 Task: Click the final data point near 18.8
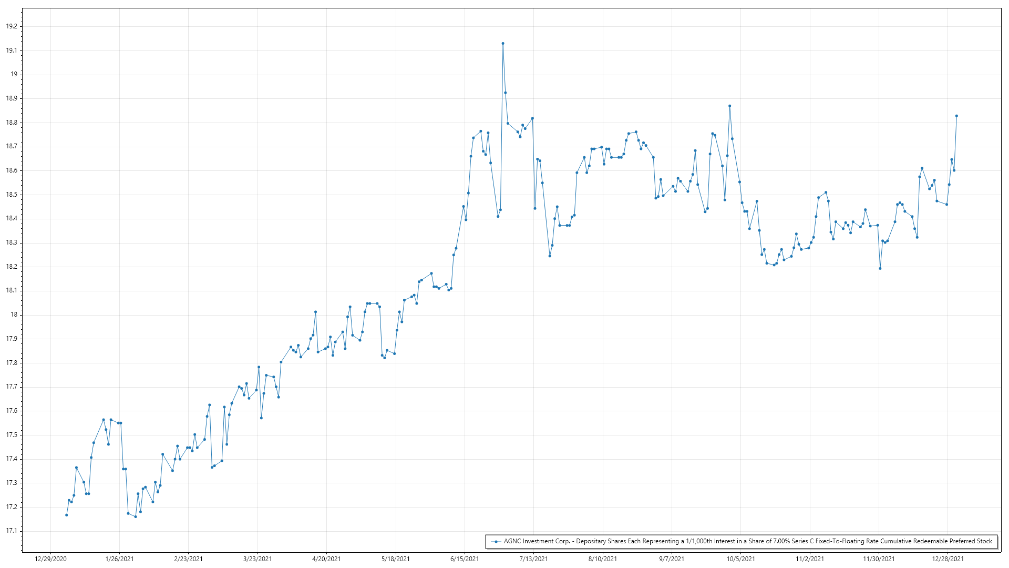click(x=956, y=116)
